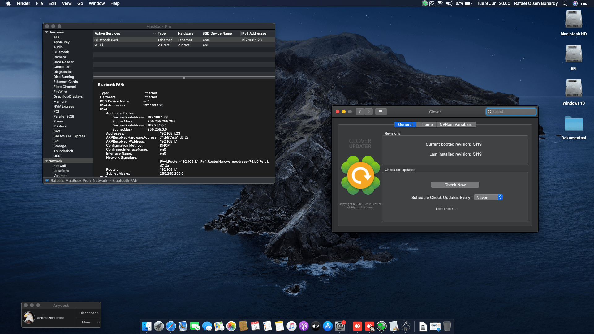
Task: Open Launchpad rocket icon in Dock
Action: pyautogui.click(x=159, y=326)
